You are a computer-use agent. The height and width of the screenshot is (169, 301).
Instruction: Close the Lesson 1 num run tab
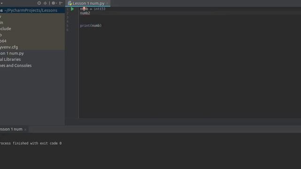click(x=25, y=130)
